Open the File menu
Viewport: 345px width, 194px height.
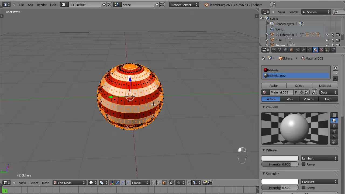[21, 5]
